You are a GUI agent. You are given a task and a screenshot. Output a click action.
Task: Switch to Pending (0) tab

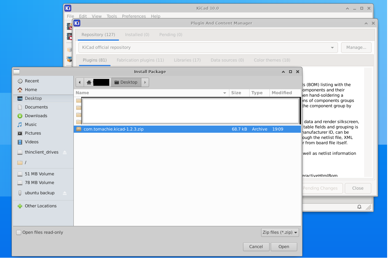click(171, 35)
